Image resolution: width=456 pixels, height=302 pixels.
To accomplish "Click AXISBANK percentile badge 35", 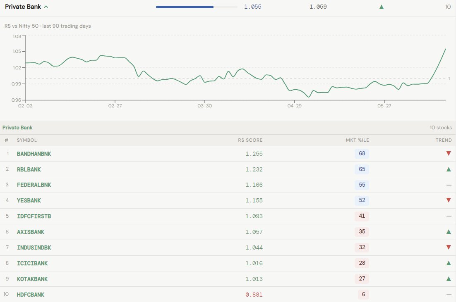I will tap(362, 231).
